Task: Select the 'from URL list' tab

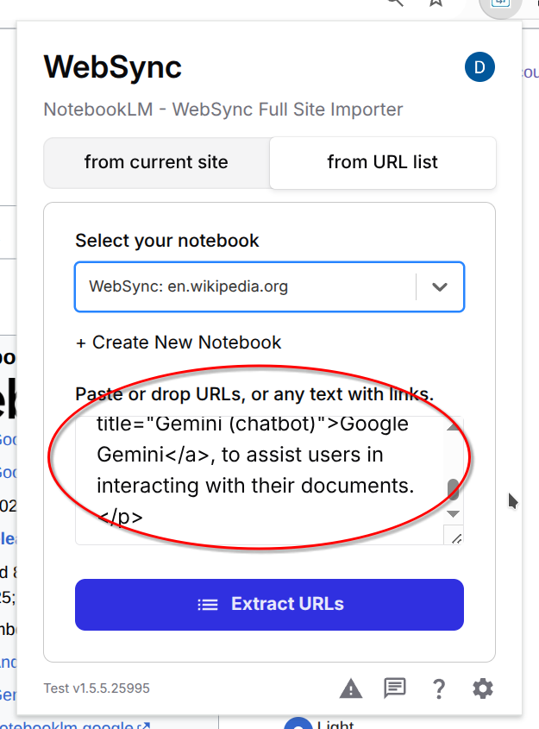Action: [x=382, y=162]
